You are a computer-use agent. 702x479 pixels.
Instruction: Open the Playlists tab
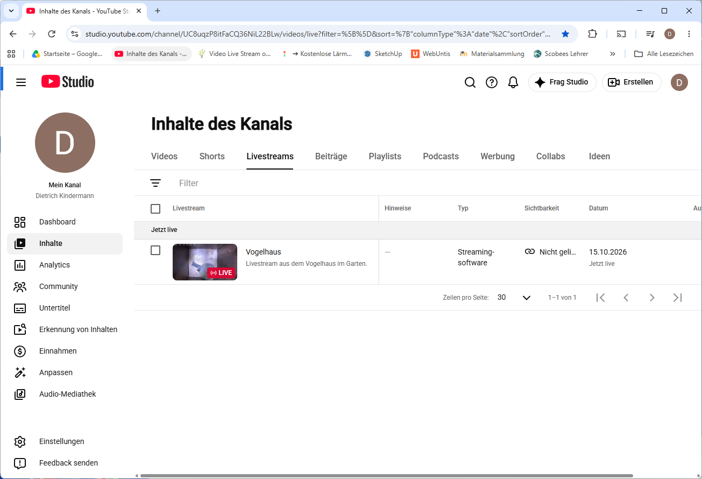[x=385, y=157]
